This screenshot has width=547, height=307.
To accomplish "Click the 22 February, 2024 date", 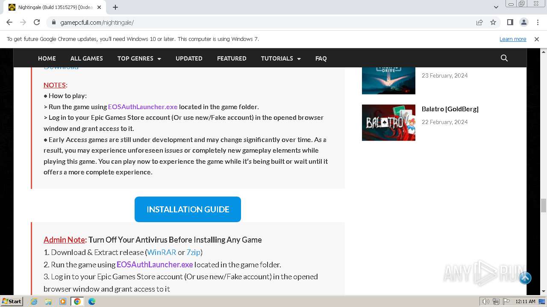I will pyautogui.click(x=445, y=122).
